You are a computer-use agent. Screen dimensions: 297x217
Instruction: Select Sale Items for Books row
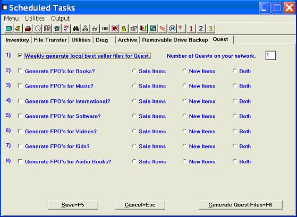coord(134,71)
